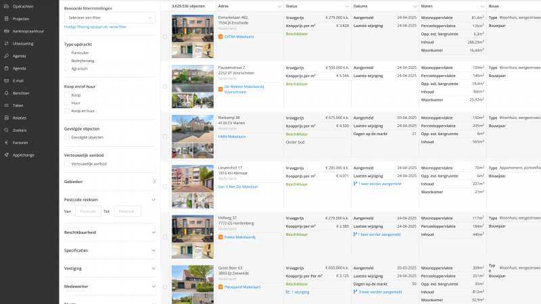Click the Projecten sidebar icon

(6, 18)
